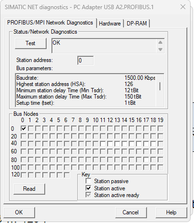Run the network Test button
194x223 pixels.
(x=31, y=43)
